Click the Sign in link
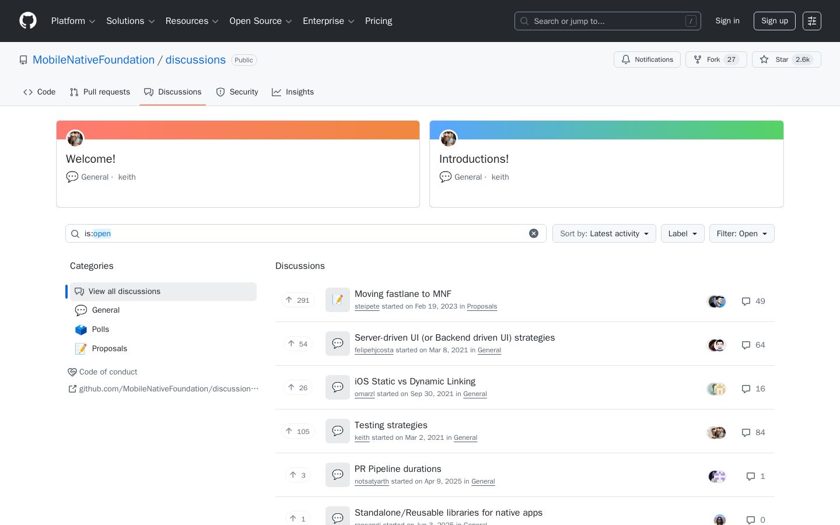This screenshot has width=840, height=525. (727, 21)
